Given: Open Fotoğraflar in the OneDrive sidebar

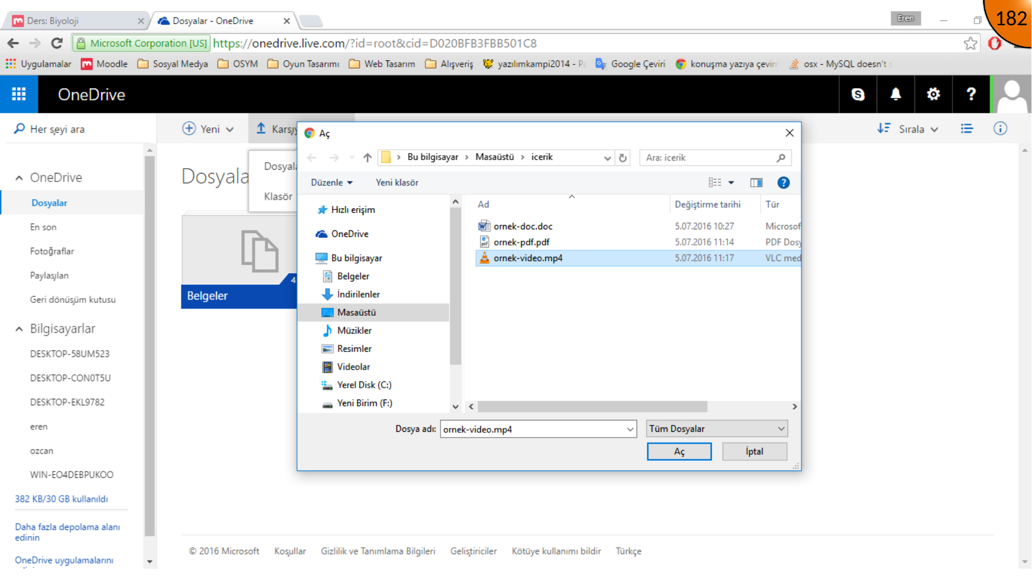Looking at the screenshot, I should [52, 251].
